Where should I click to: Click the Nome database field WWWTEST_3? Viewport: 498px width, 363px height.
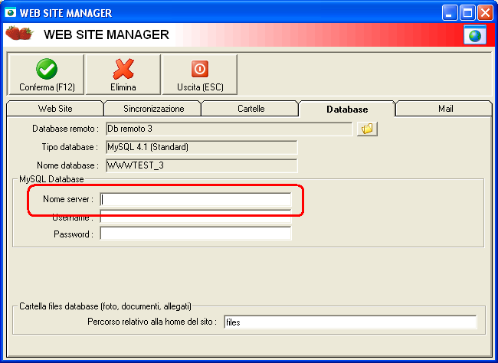coord(201,165)
